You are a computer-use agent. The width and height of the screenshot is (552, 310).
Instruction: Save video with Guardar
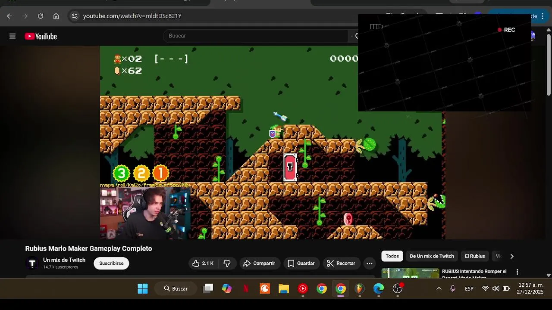coord(301,263)
